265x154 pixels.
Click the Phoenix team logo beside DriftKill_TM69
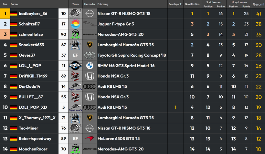[75, 76]
